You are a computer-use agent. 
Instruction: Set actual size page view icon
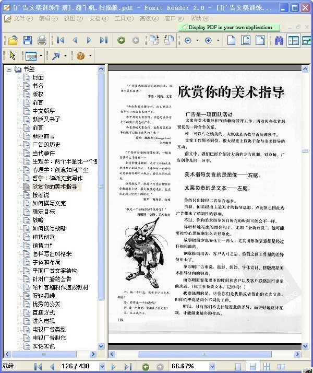(231, 40)
